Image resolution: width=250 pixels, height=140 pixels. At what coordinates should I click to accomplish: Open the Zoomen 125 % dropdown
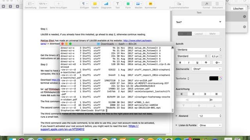point(43,3)
